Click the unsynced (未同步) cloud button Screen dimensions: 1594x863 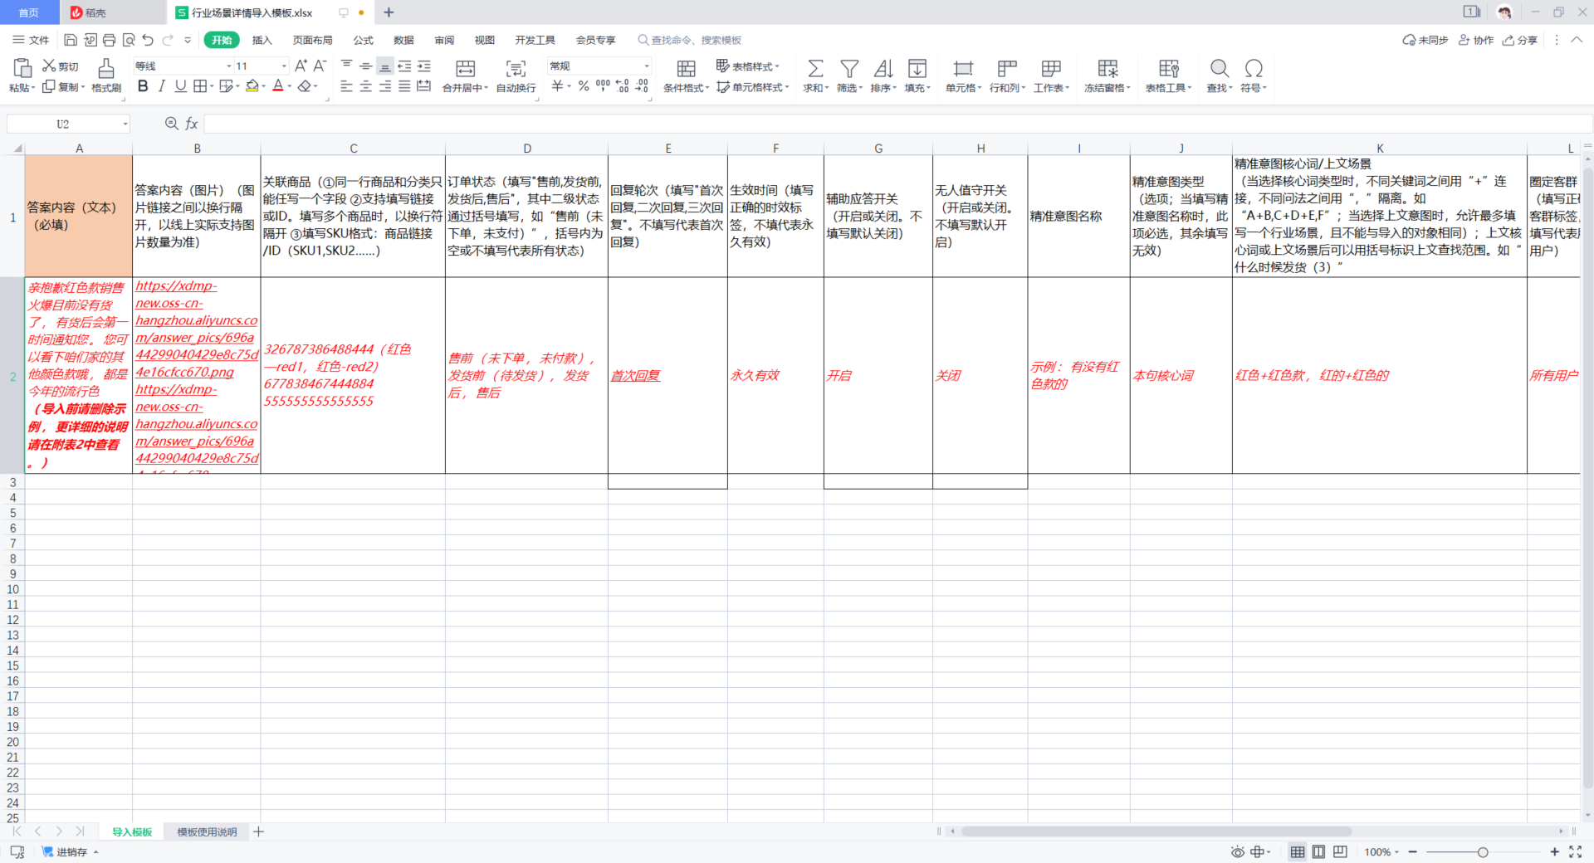coord(1425,40)
